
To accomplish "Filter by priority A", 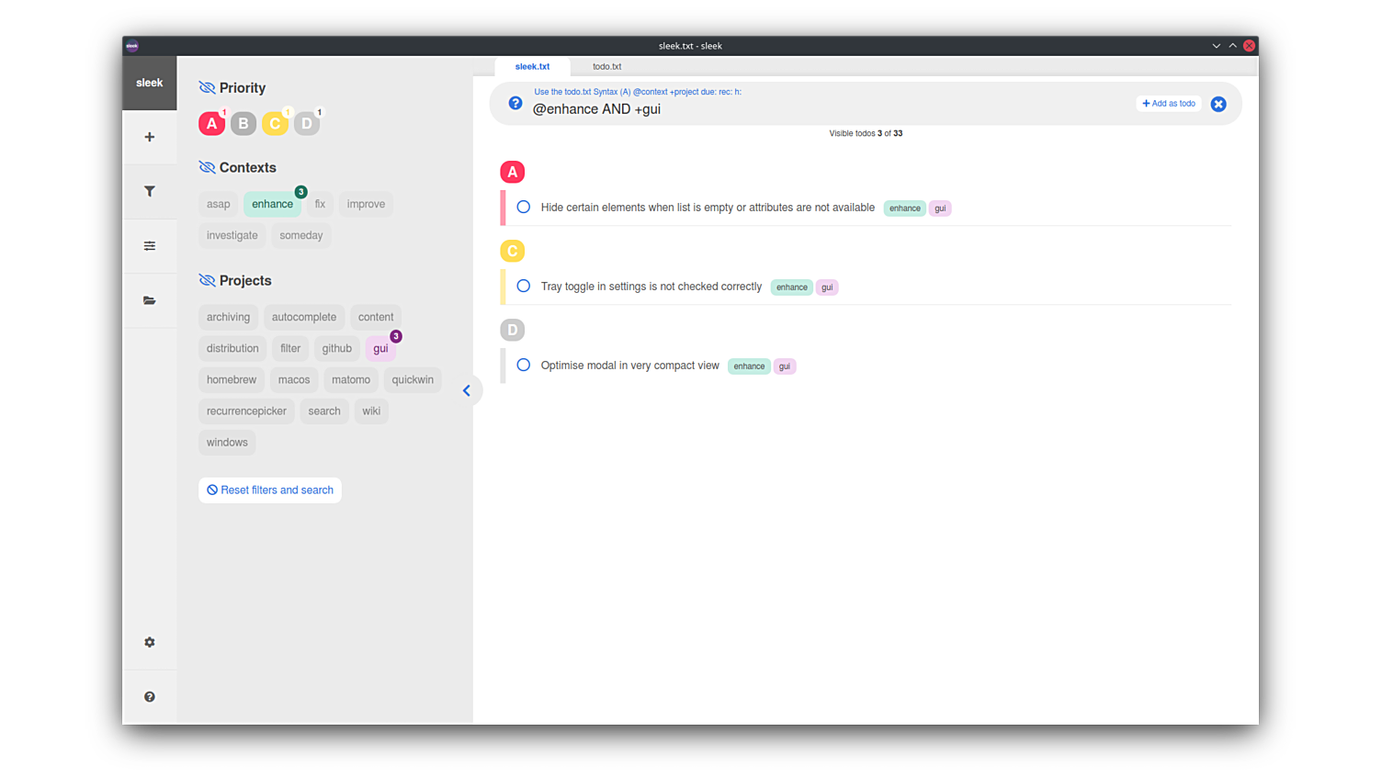I will coord(211,123).
